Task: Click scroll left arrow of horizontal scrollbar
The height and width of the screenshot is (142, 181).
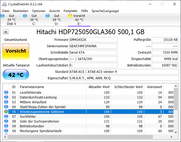Action: pos(5,137)
